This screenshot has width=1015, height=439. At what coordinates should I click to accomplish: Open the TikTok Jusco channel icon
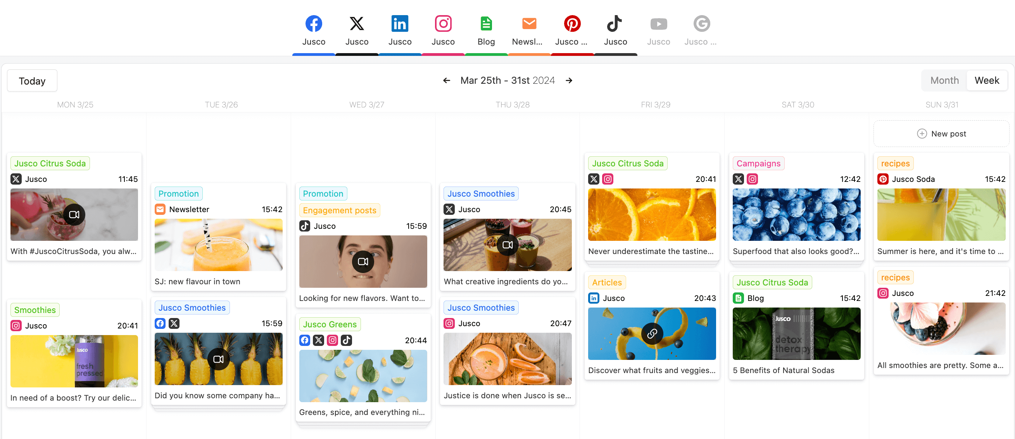coord(615,23)
